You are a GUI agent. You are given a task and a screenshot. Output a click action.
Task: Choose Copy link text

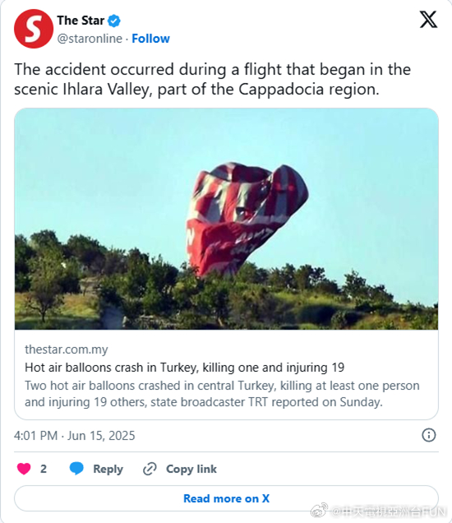pyautogui.click(x=191, y=469)
